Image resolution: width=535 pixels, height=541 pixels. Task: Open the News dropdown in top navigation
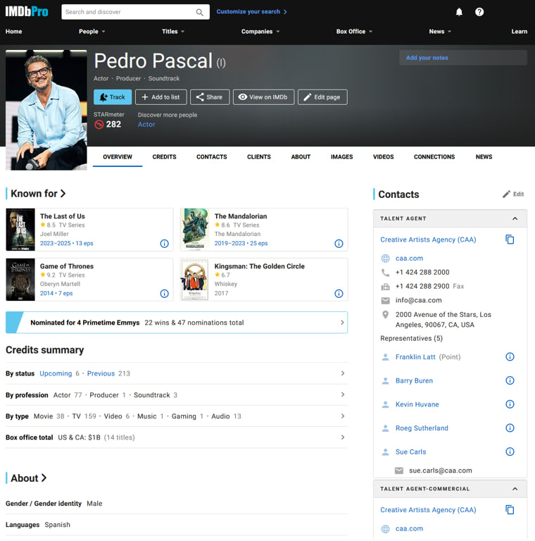click(x=440, y=32)
